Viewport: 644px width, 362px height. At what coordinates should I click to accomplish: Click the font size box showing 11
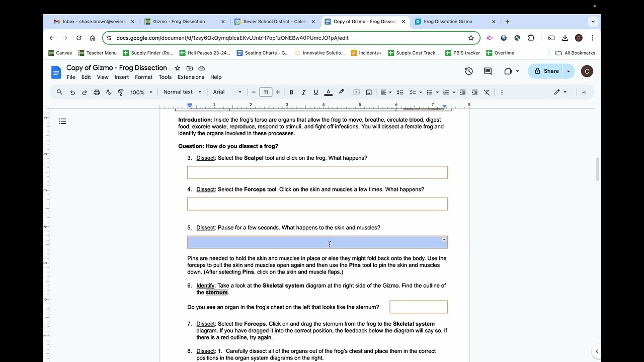(266, 92)
